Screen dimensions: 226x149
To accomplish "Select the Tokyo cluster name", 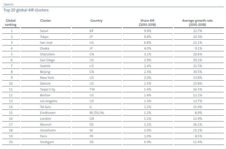I will tap(45, 36).
